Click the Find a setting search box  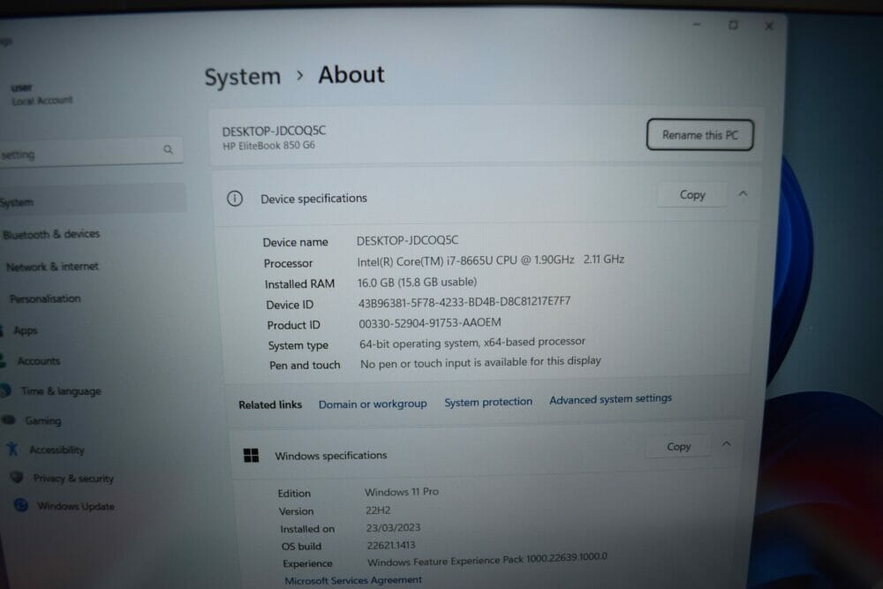click(x=90, y=151)
